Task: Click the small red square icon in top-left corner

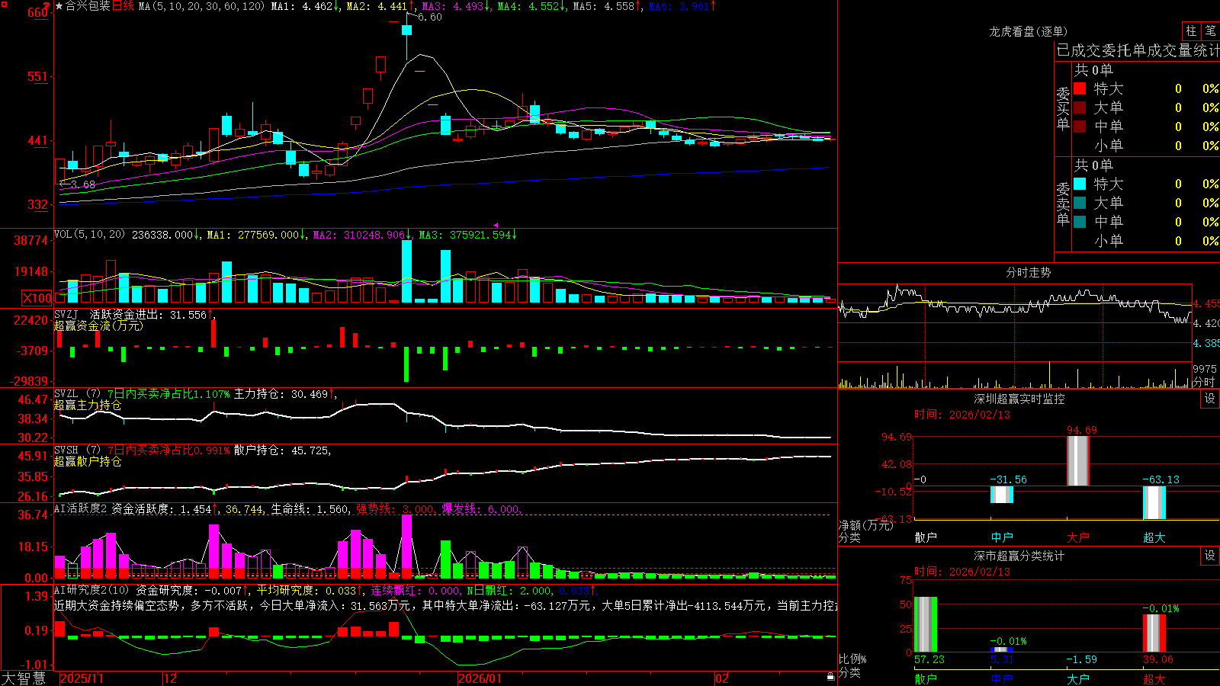Action: (2, 3)
